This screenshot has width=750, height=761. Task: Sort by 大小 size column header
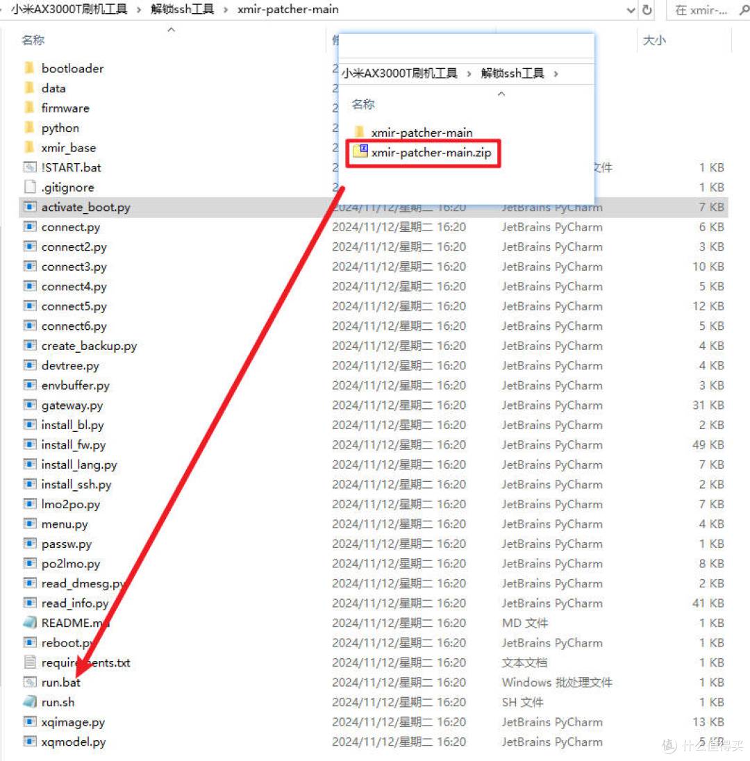pyautogui.click(x=654, y=40)
